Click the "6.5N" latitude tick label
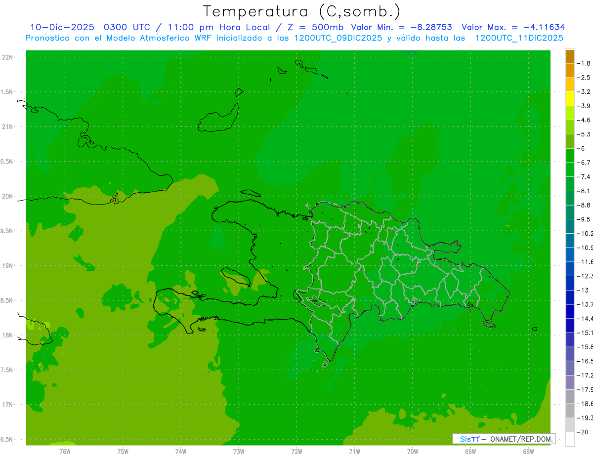The image size is (593, 458). tap(7, 439)
